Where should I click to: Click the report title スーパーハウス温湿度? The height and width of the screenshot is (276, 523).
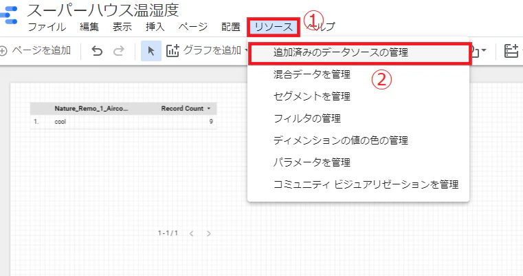click(x=102, y=10)
